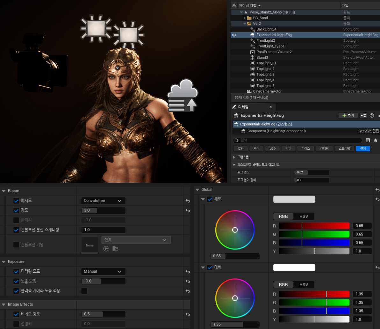
Task: Click the Add component button
Action: pos(348,116)
